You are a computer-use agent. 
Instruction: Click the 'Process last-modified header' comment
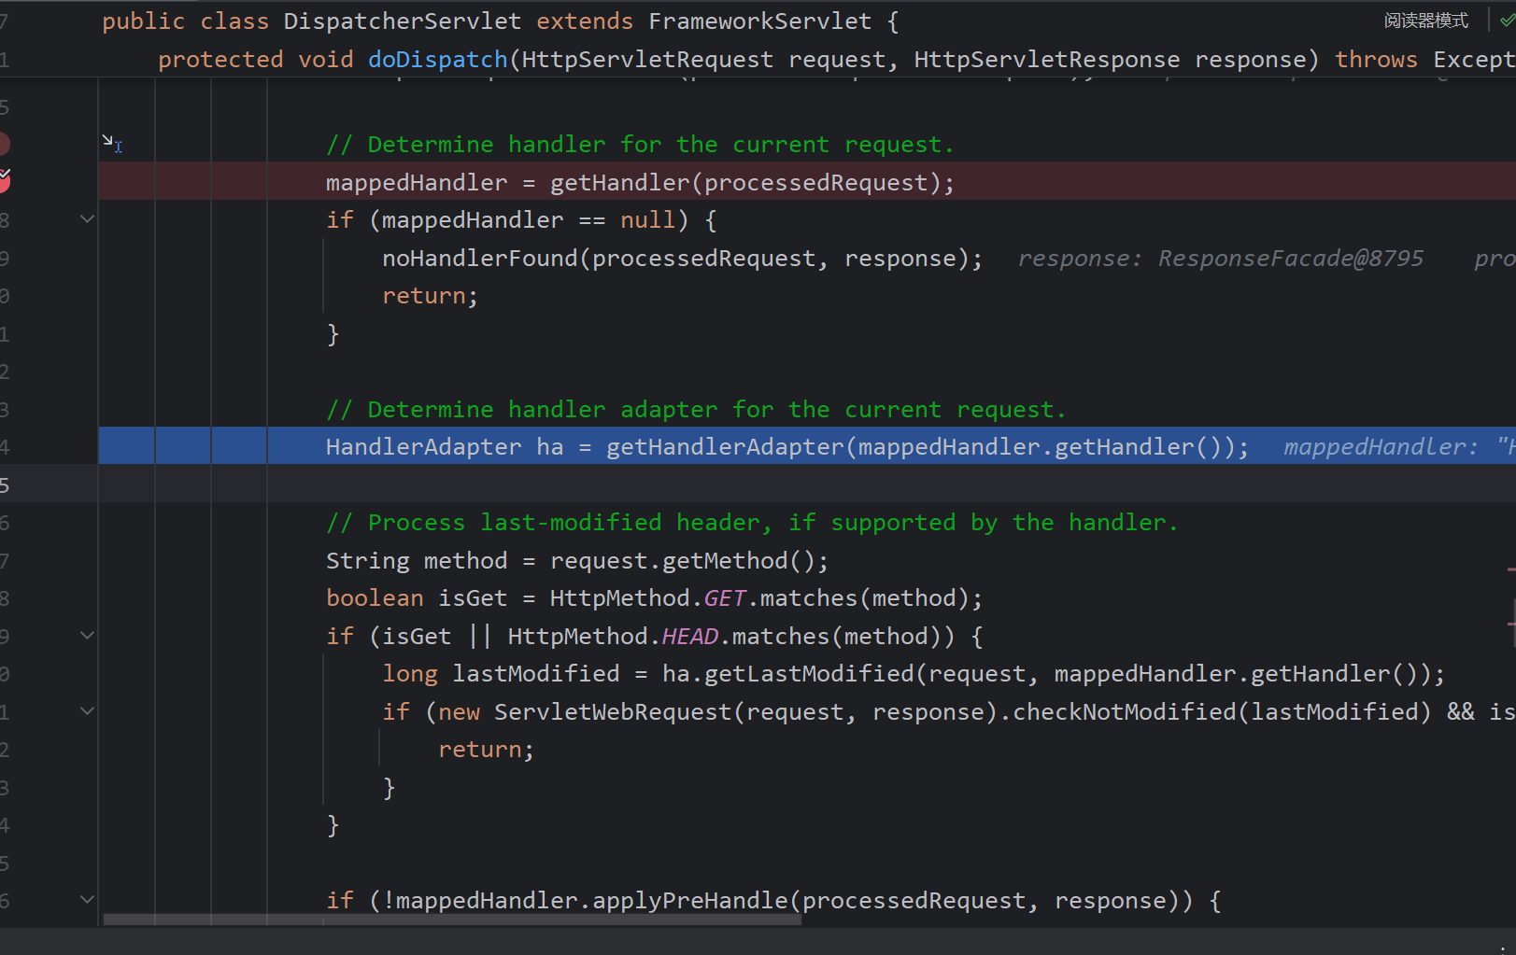752,523
